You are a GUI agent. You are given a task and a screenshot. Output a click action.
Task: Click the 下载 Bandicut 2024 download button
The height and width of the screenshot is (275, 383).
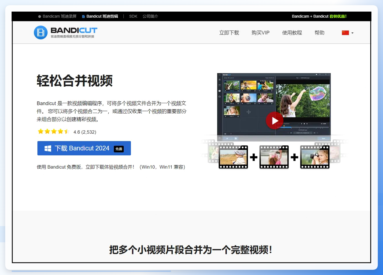[84, 148]
